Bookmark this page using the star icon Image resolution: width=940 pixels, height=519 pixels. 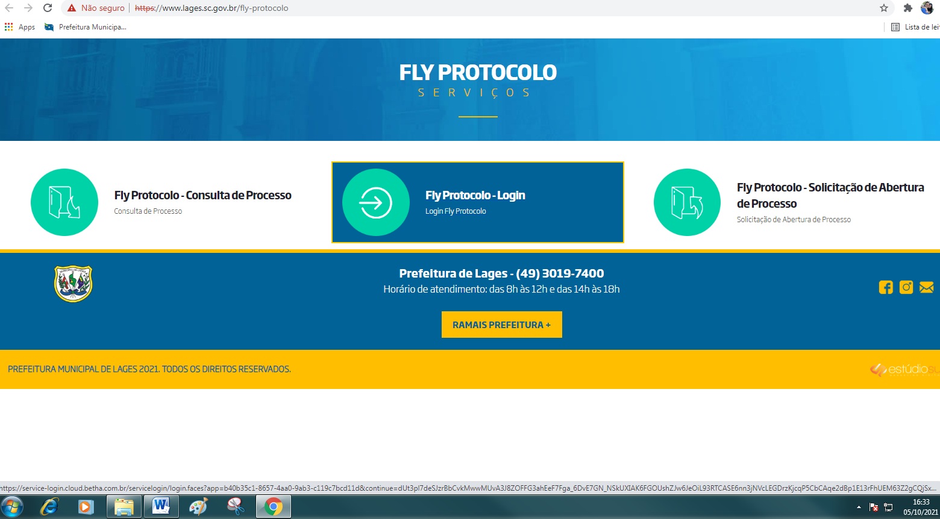click(x=883, y=8)
